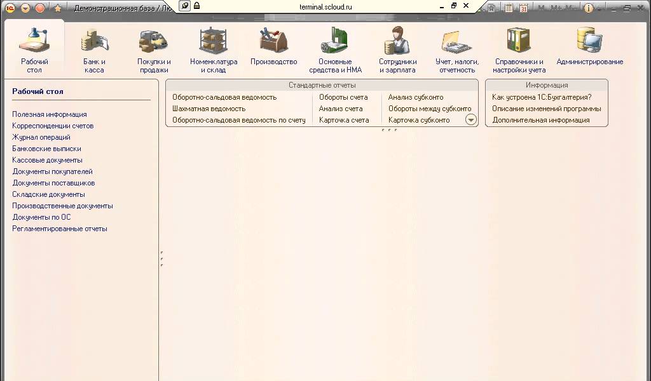The width and height of the screenshot is (651, 381).
Task: Expand more Стандартные отчеты with round arrow
Action: [471, 120]
